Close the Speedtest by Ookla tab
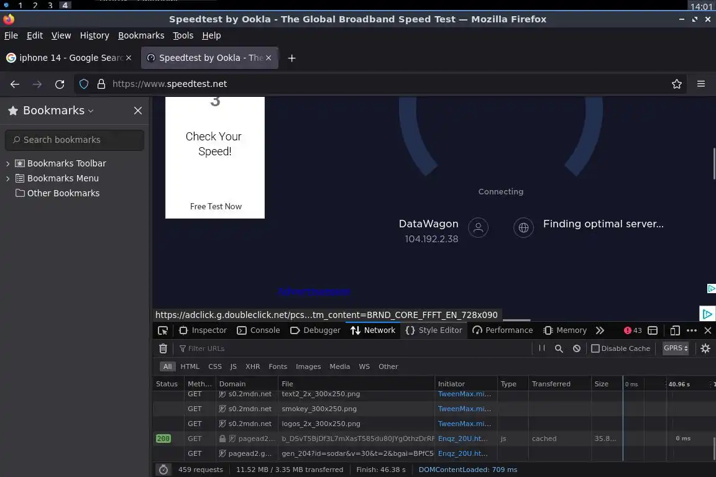This screenshot has height=477, width=716. 268,58
